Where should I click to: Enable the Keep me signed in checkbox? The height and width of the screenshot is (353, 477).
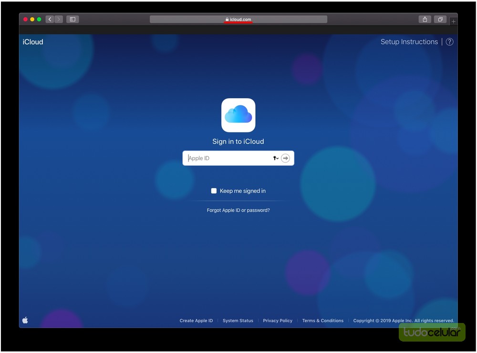coord(214,191)
